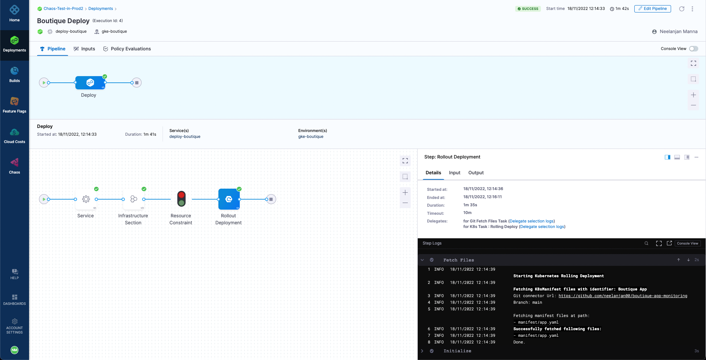706x360 pixels.
Task: Open the more options kebab menu
Action: point(693,8)
